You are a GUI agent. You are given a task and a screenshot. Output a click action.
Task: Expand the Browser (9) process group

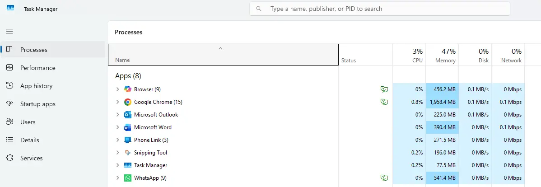[x=117, y=89]
